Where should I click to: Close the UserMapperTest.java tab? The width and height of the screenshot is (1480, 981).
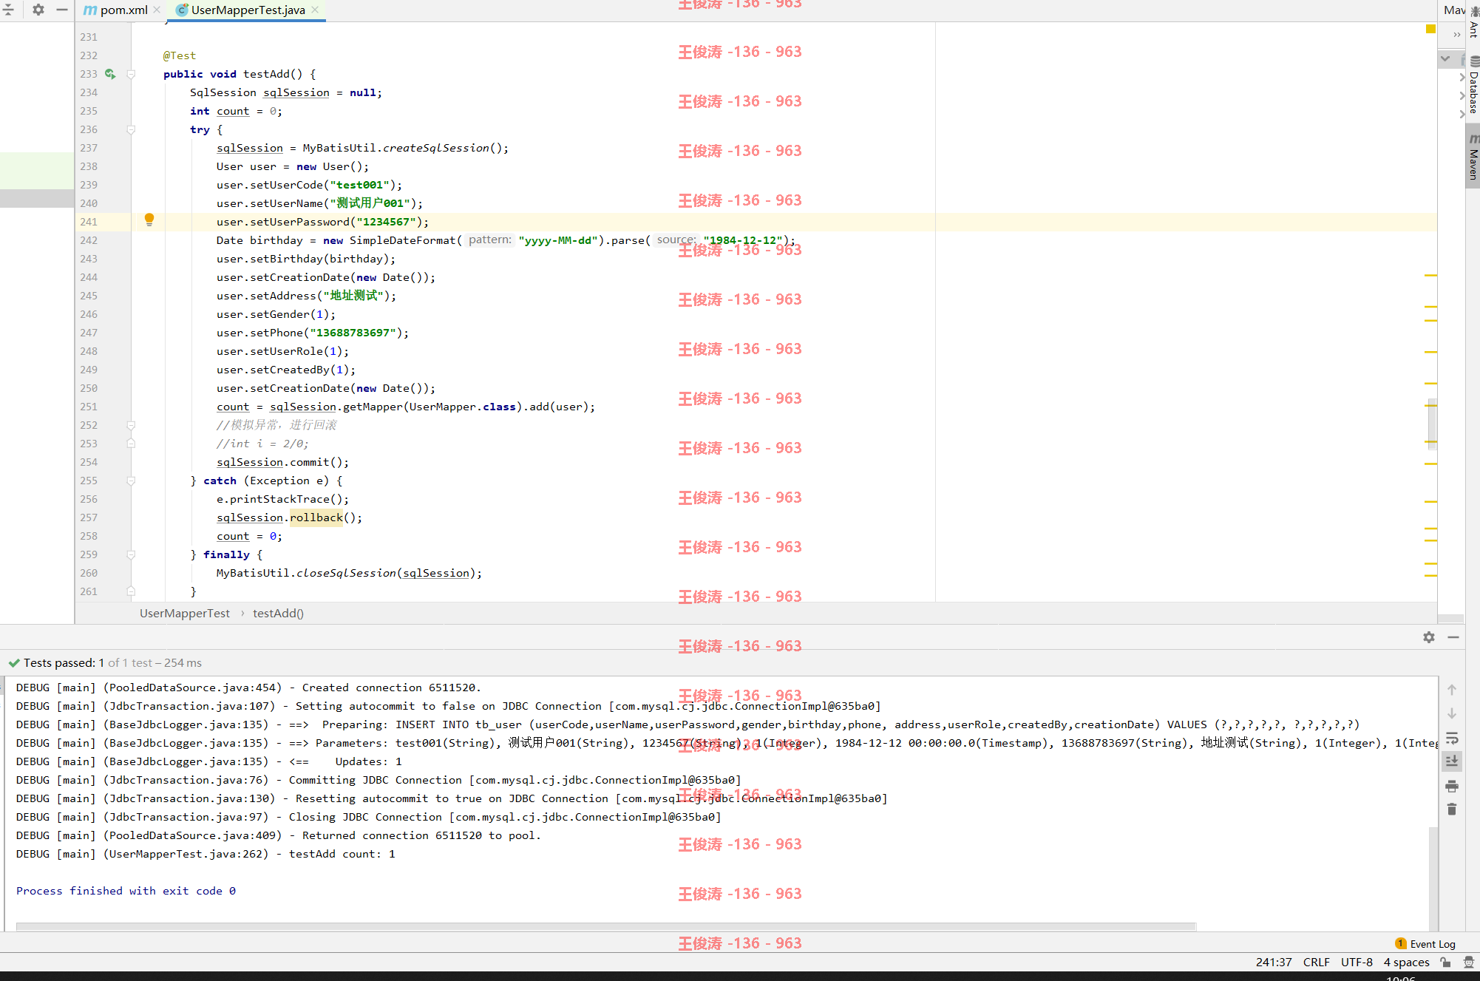tap(315, 10)
